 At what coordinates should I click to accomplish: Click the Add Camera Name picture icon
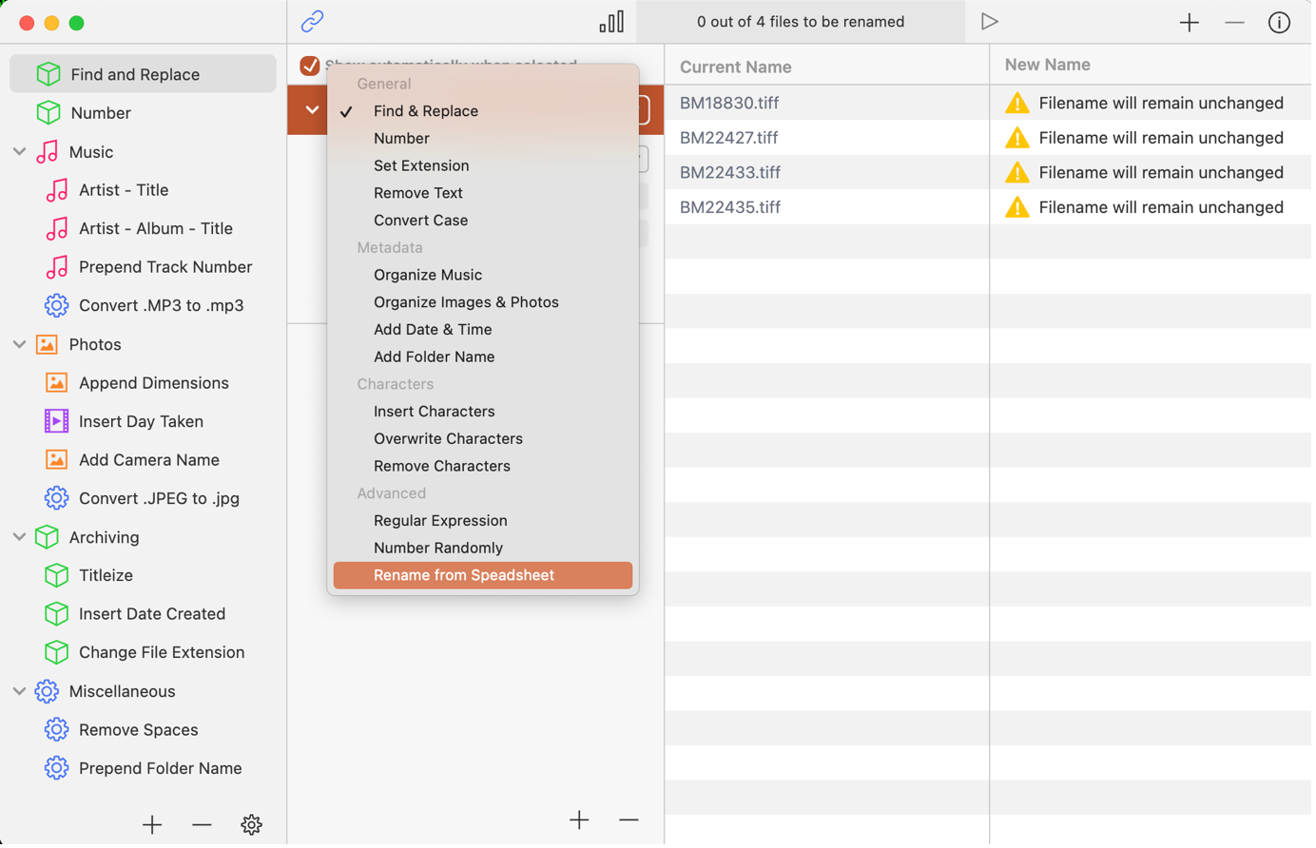click(57, 461)
